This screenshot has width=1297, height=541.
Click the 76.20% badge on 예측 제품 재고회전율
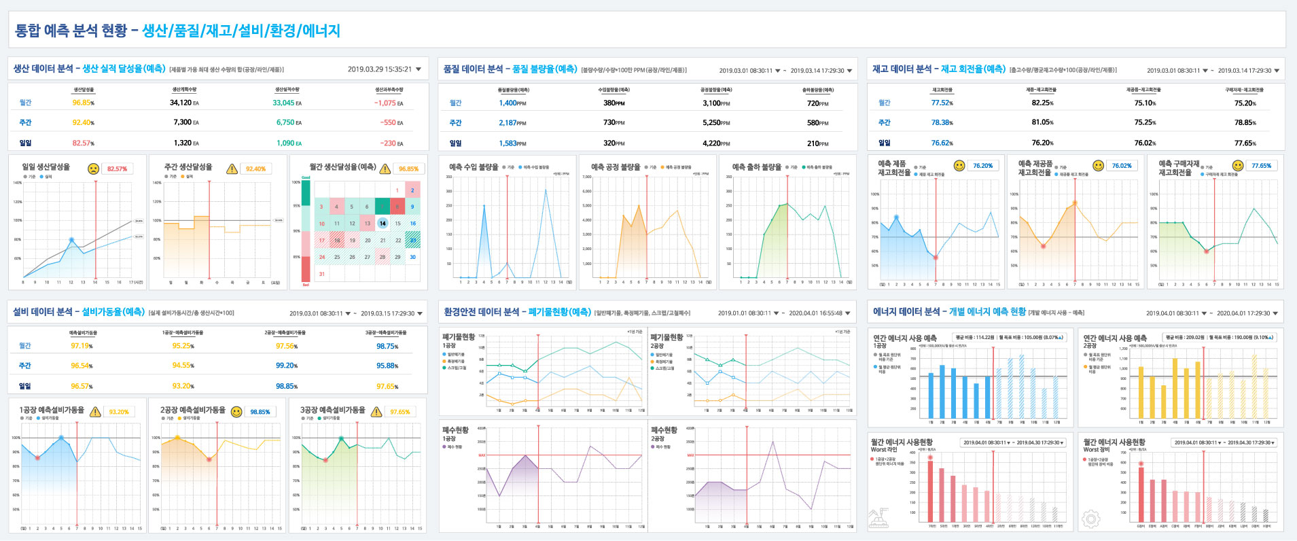coord(982,166)
